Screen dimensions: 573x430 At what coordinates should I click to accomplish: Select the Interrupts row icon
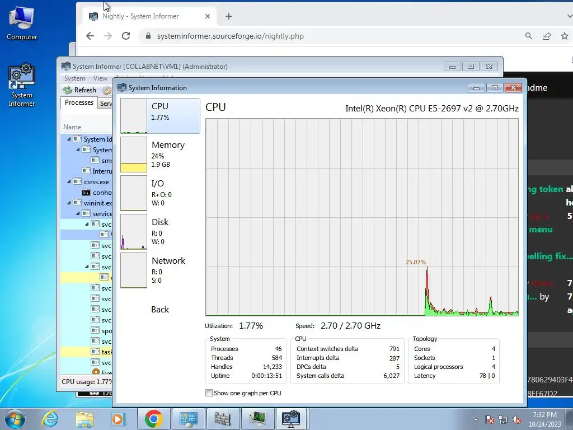(86, 171)
